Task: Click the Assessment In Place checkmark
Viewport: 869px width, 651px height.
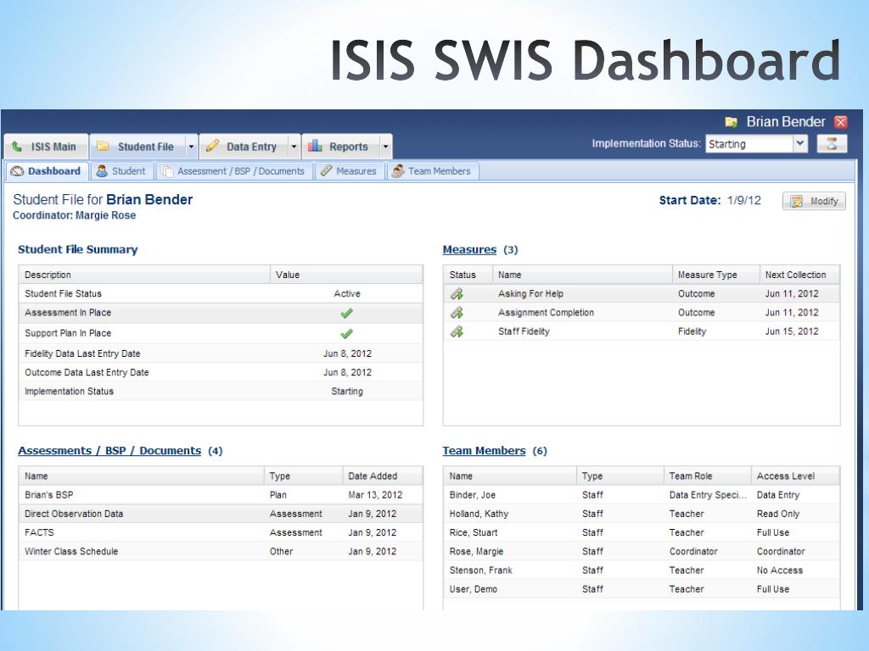Action: [347, 314]
